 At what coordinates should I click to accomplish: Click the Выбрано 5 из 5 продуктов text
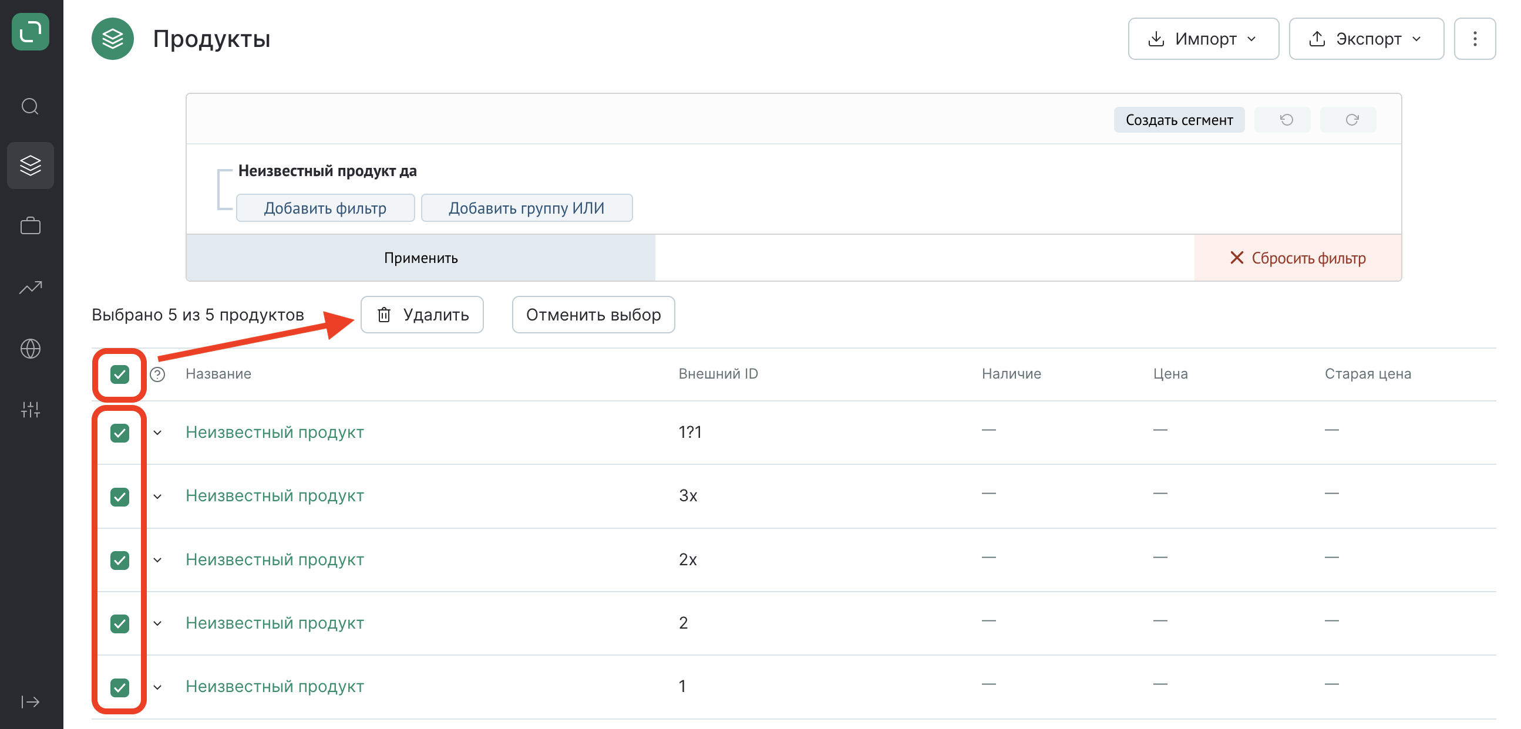(x=198, y=315)
